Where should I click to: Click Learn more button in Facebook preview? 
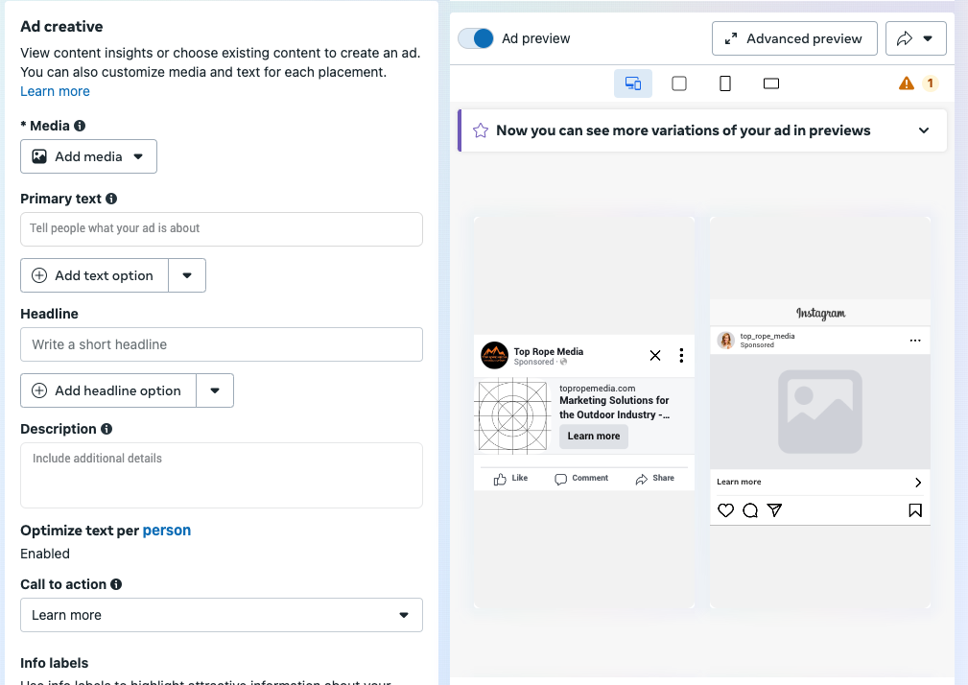pos(594,437)
